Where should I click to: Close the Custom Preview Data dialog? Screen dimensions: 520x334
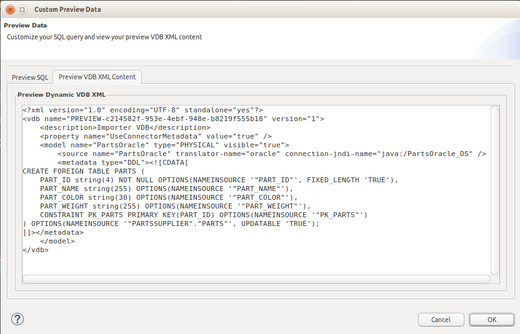pos(10,9)
